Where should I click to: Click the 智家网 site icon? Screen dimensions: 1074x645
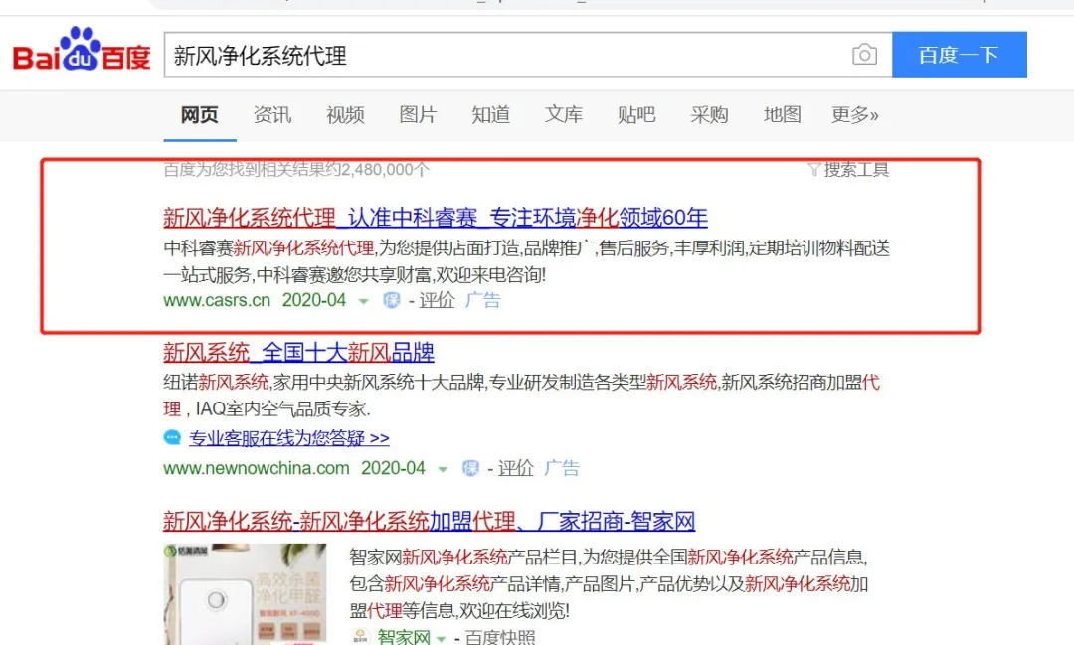[360, 637]
